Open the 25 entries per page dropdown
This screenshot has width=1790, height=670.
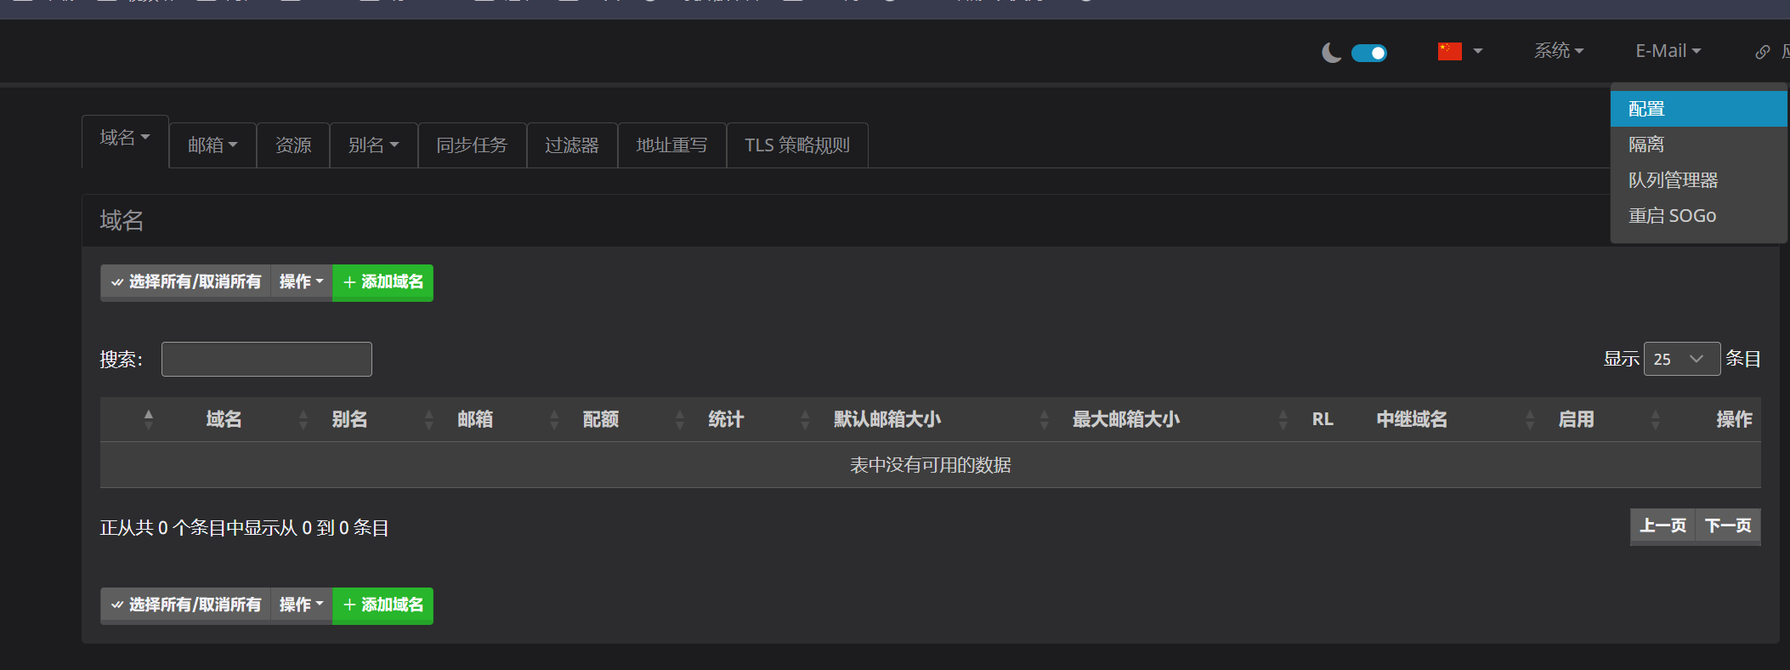pos(1681,359)
